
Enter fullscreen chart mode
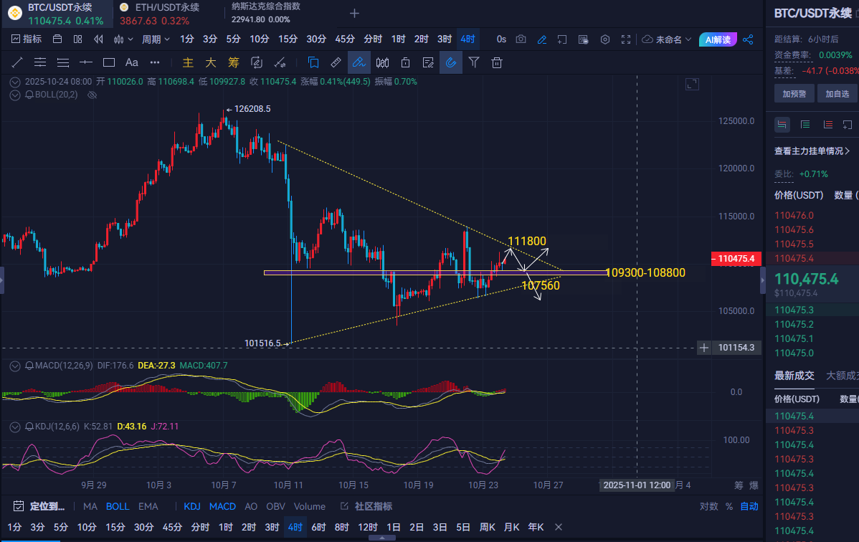click(x=626, y=39)
